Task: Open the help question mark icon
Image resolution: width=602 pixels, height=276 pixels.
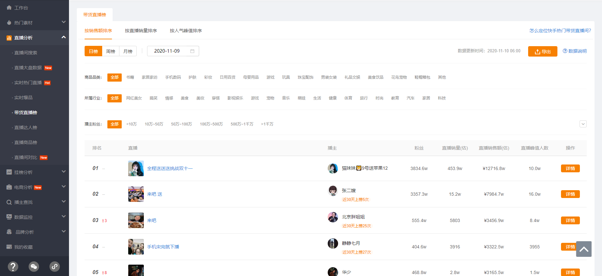Action: pos(13,267)
